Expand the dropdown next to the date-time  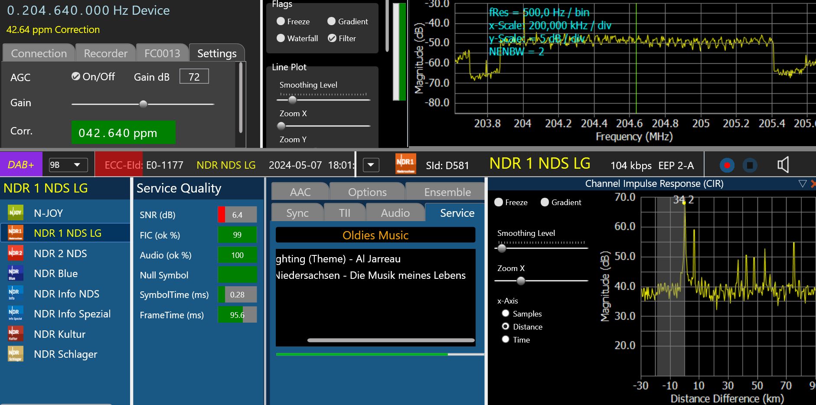(x=371, y=165)
